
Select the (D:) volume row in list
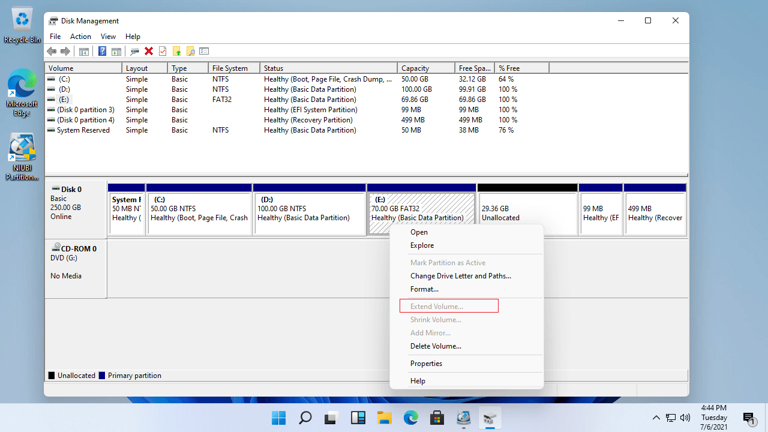[x=64, y=89]
